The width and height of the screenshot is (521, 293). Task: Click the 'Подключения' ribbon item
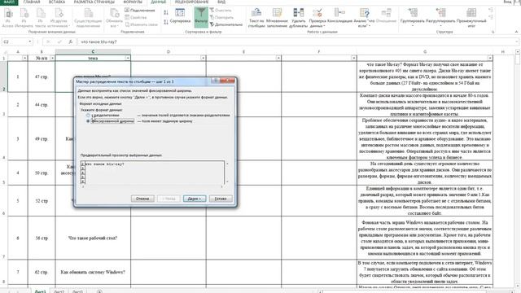coord(140,11)
